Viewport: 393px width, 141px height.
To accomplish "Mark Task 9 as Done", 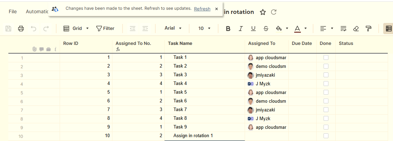I will point(326,127).
